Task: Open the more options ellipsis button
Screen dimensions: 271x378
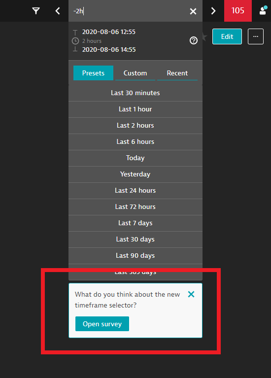Action: tap(256, 36)
